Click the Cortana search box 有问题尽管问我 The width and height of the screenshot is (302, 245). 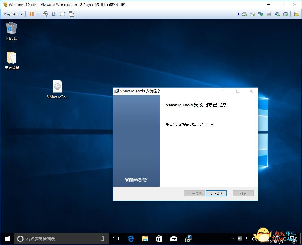62,239
